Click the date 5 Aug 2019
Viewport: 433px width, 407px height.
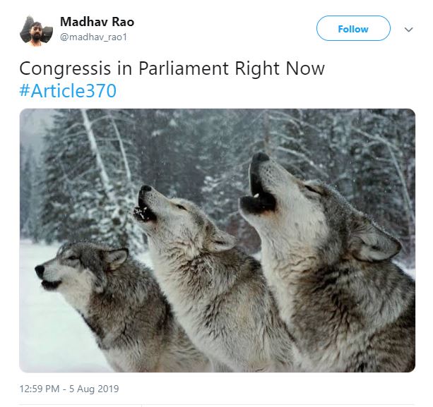click(x=94, y=389)
